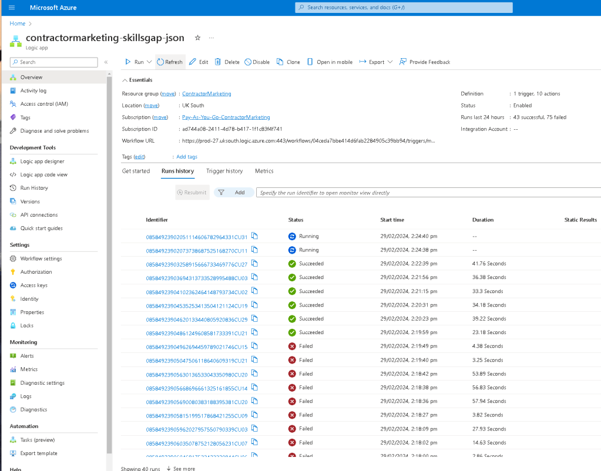
Task: Switch to Metrics tab
Action: tap(264, 171)
